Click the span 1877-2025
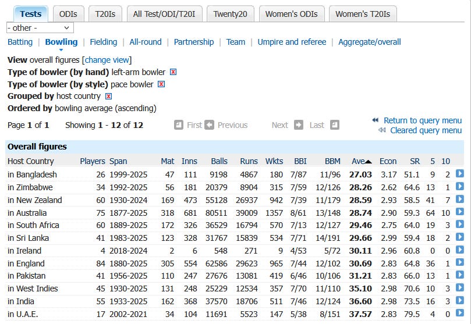Image resolution: width=471 pixels, height=324 pixels. [129, 213]
